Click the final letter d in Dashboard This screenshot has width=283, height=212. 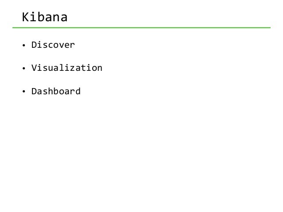click(78, 91)
